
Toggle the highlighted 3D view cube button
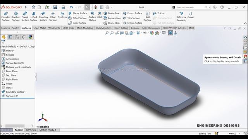pyautogui.click(x=170, y=33)
